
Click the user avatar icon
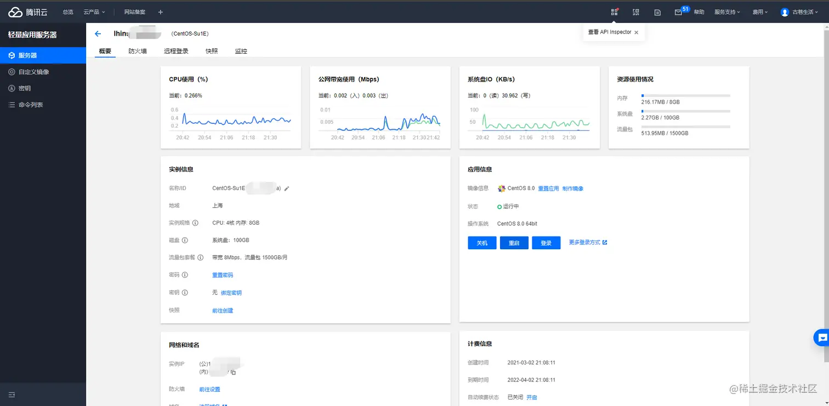[x=785, y=12]
